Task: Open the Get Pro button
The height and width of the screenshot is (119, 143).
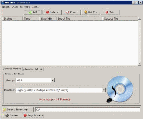Action: point(91,12)
